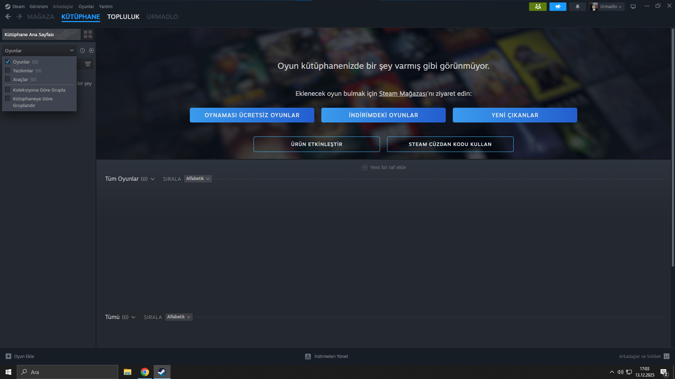This screenshot has width=675, height=379.
Task: Open Alfabetik sort for Tümü shelf
Action: tap(179, 317)
